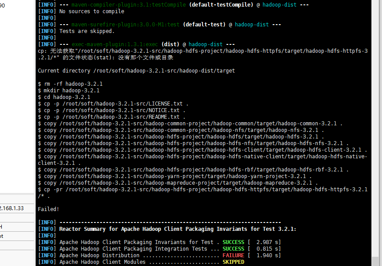The width and height of the screenshot is (382, 266).
Task: Select the 168.1.33 host row in left panel
Action: (x=12, y=208)
